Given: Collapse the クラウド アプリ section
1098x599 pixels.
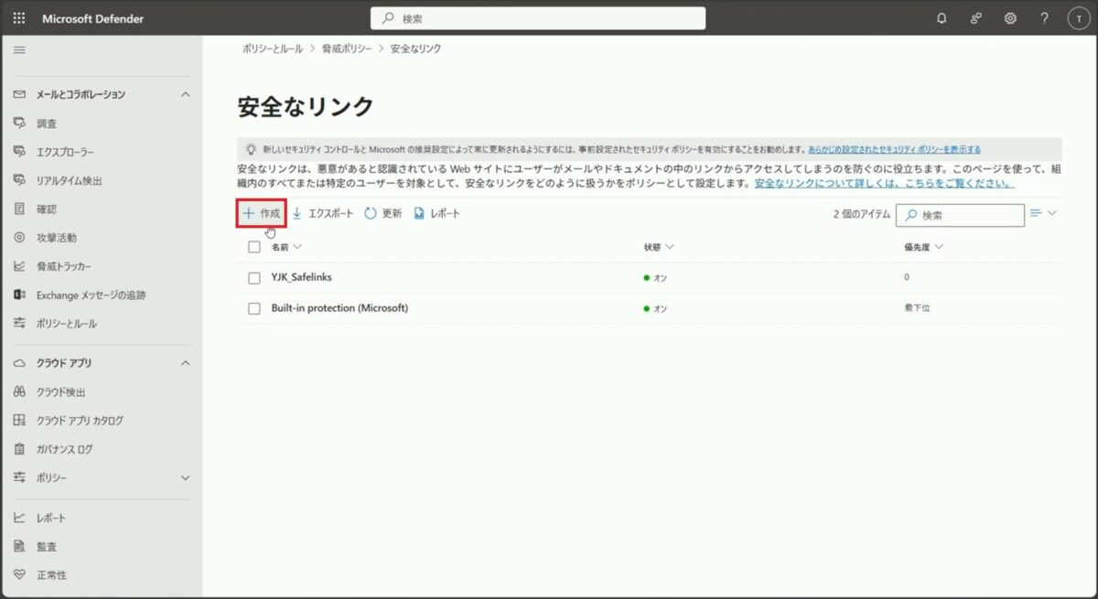Looking at the screenshot, I should [x=186, y=363].
